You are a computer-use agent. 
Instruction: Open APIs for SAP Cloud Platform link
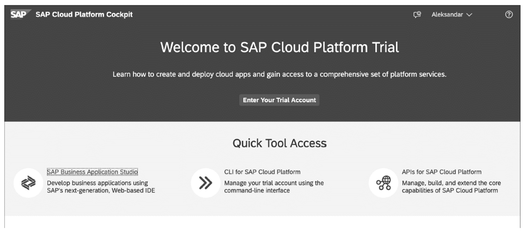pyautogui.click(x=442, y=172)
